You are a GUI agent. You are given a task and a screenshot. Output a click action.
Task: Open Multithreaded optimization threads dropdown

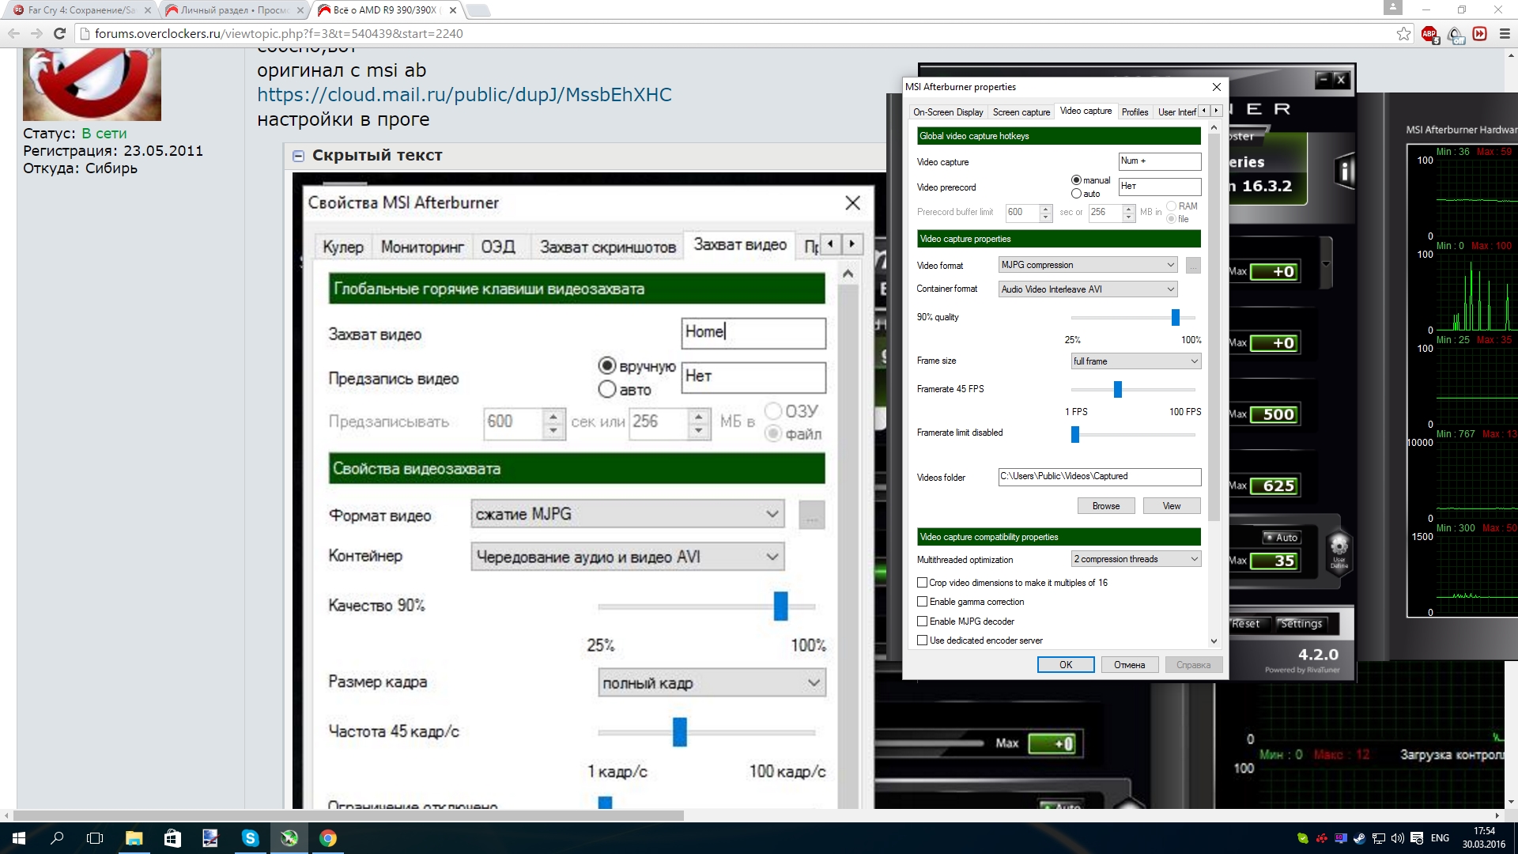tap(1136, 559)
